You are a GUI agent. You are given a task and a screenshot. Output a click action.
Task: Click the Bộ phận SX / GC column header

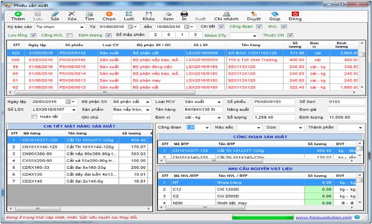[153, 45]
